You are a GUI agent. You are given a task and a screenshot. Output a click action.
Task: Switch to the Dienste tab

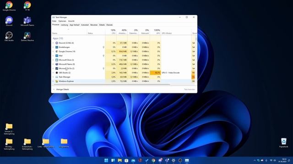[x=109, y=25]
